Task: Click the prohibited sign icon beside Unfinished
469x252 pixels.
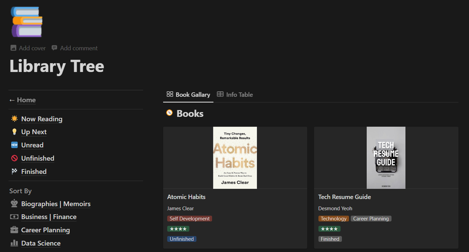Action: [x=14, y=158]
